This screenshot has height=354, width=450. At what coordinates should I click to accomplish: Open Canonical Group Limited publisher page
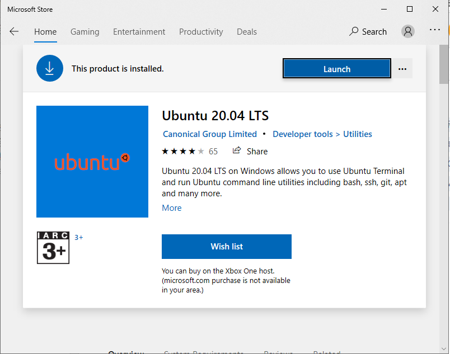210,134
